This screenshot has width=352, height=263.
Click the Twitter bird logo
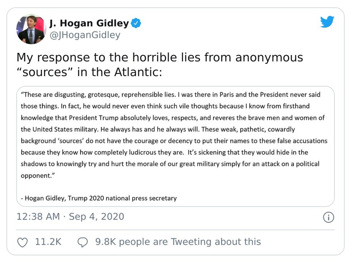(327, 22)
